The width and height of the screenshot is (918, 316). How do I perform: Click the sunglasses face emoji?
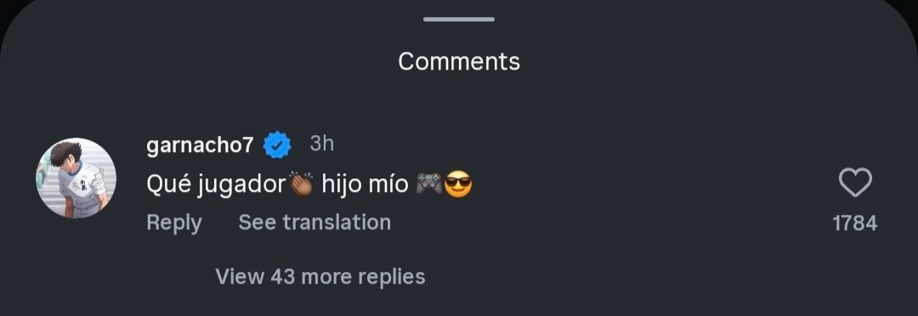point(458,185)
